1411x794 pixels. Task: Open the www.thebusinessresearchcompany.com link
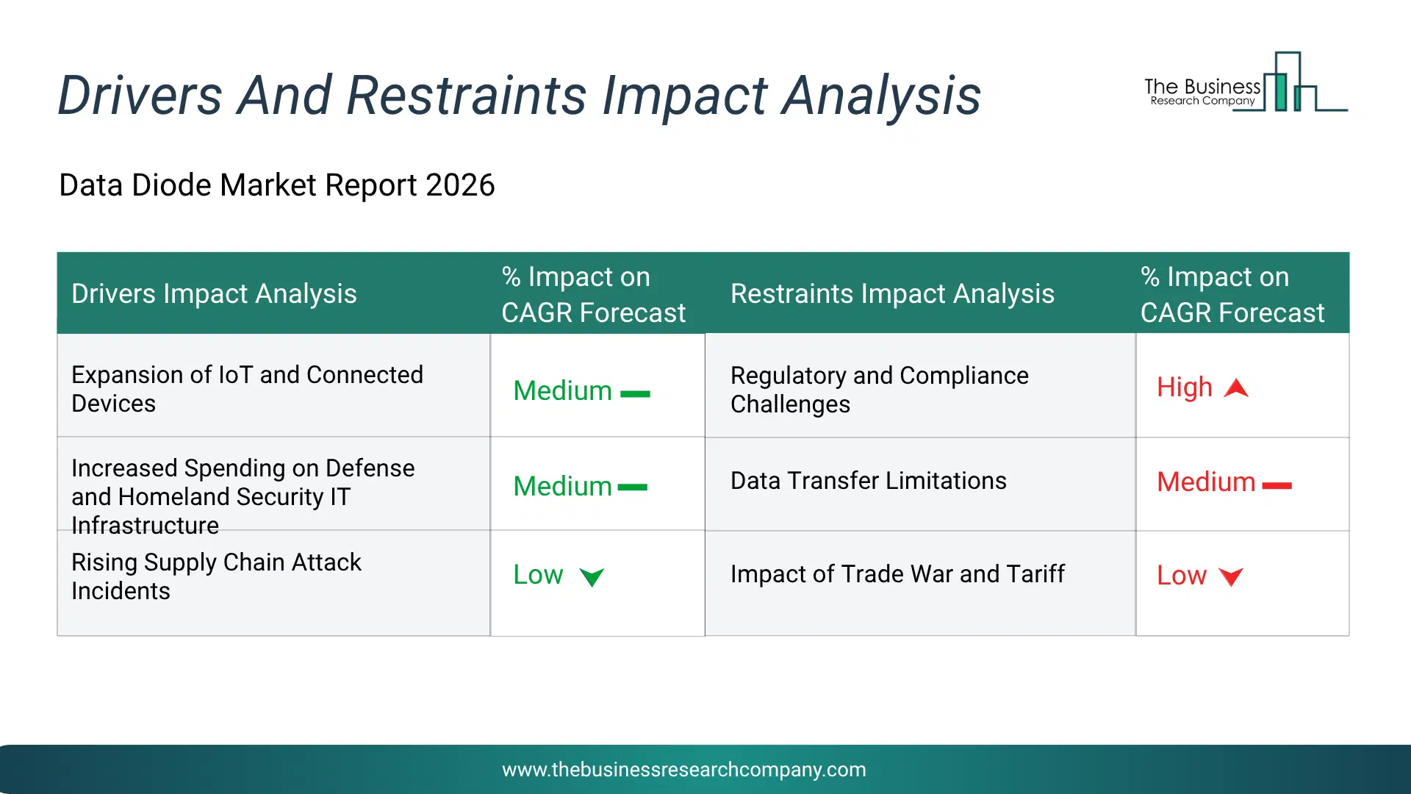click(683, 770)
